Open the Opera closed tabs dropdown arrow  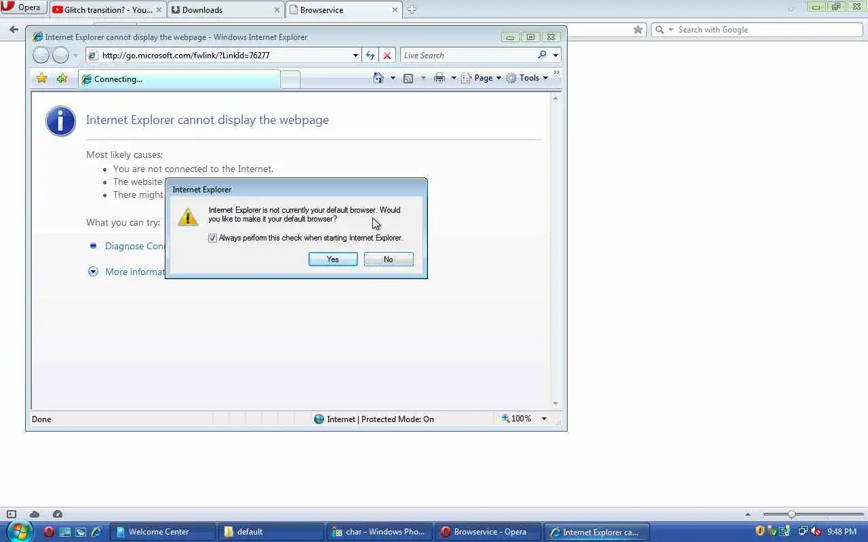click(x=791, y=9)
